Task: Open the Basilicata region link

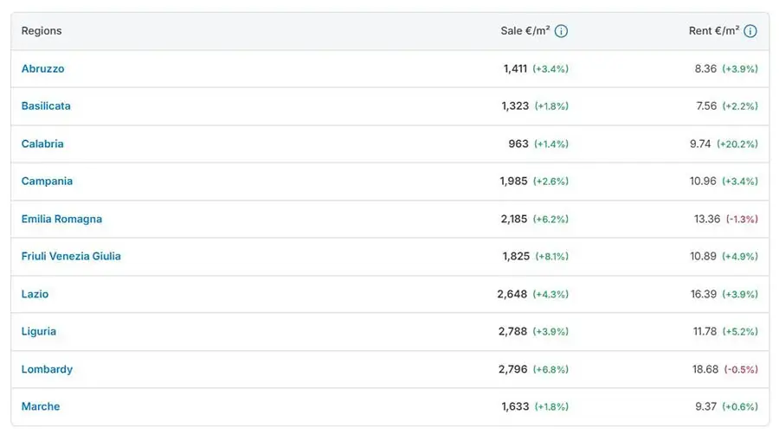Action: (46, 105)
